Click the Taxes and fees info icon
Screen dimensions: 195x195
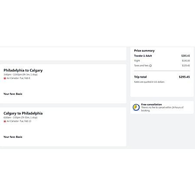coord(150,66)
